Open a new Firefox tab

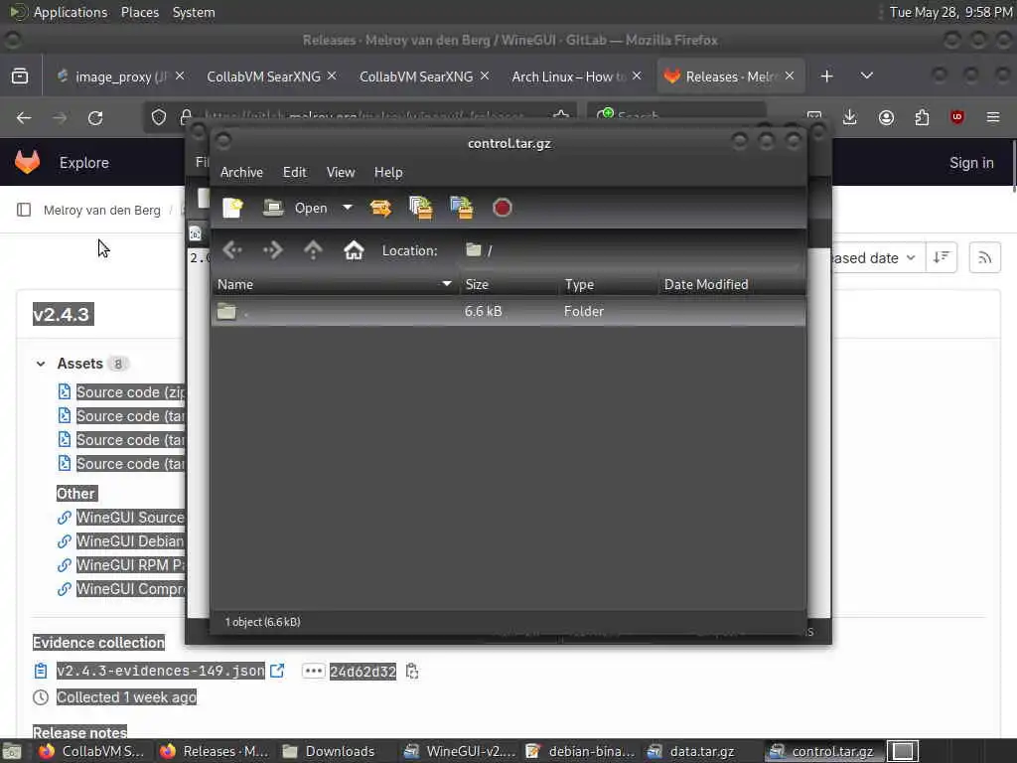coord(826,76)
